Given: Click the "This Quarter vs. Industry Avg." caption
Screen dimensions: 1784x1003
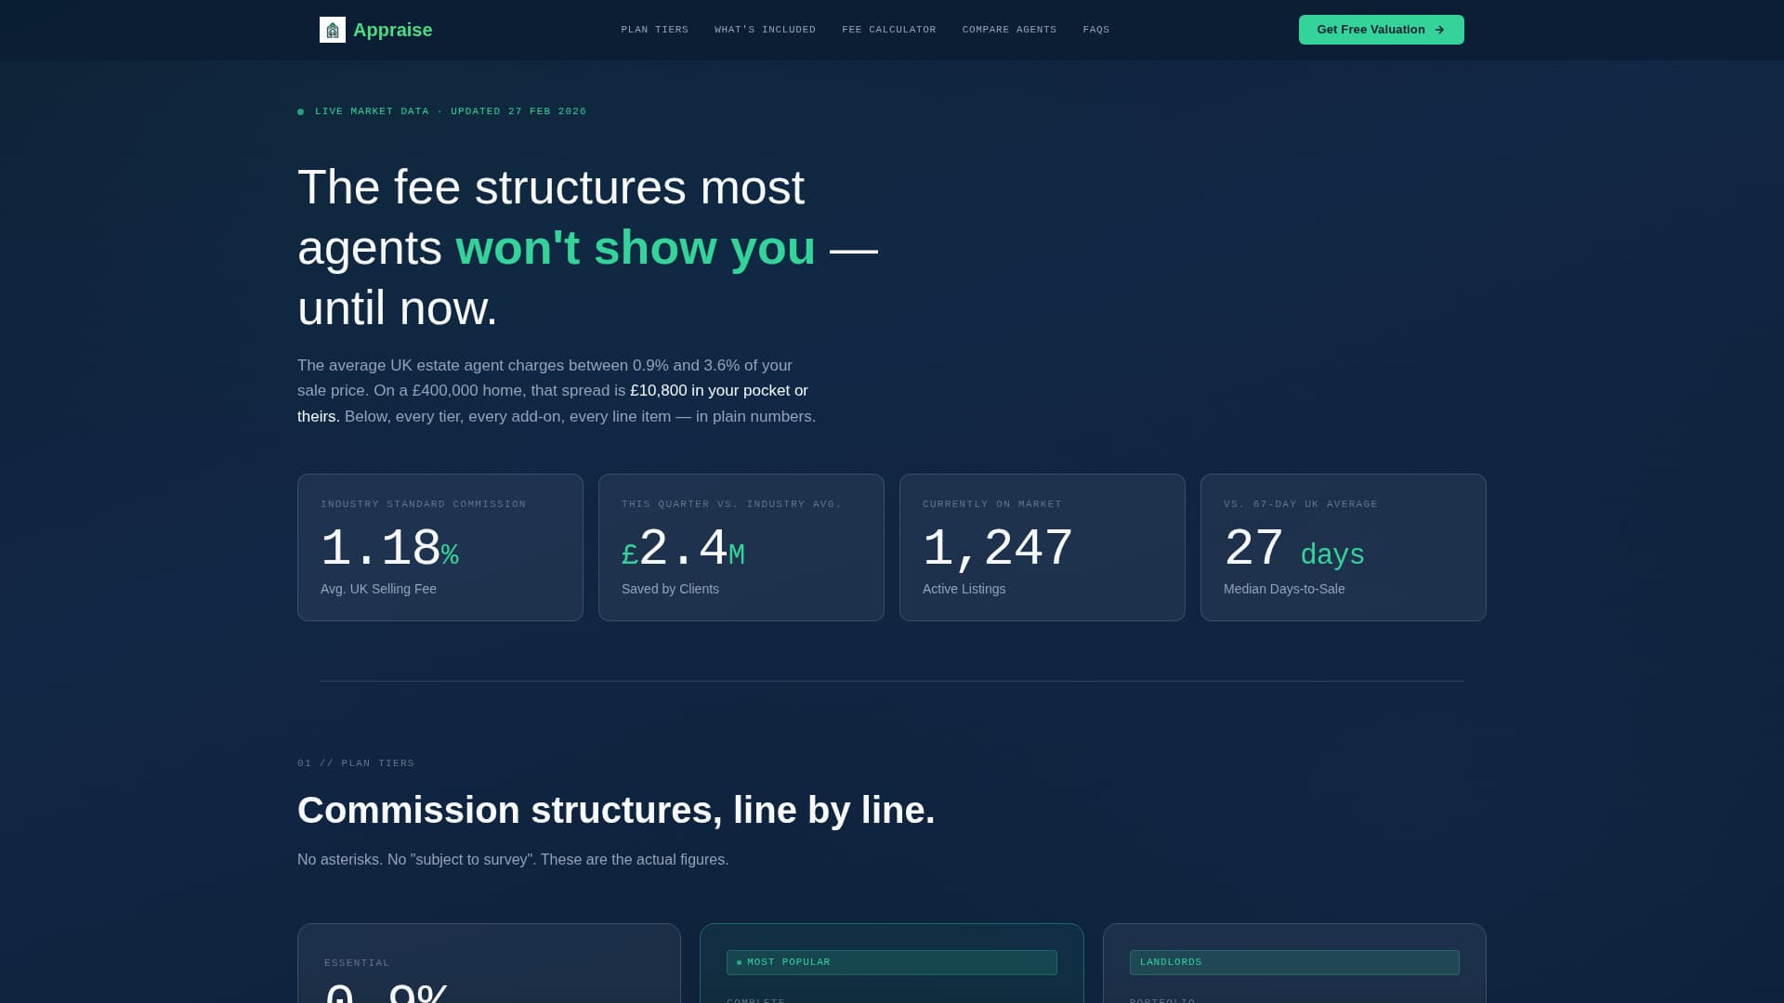Looking at the screenshot, I should pyautogui.click(x=731, y=504).
